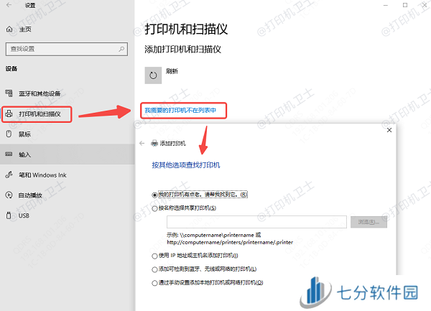The image size is (431, 311).
Task: Click the back arrow in Settings header
Action: [x=9, y=5]
